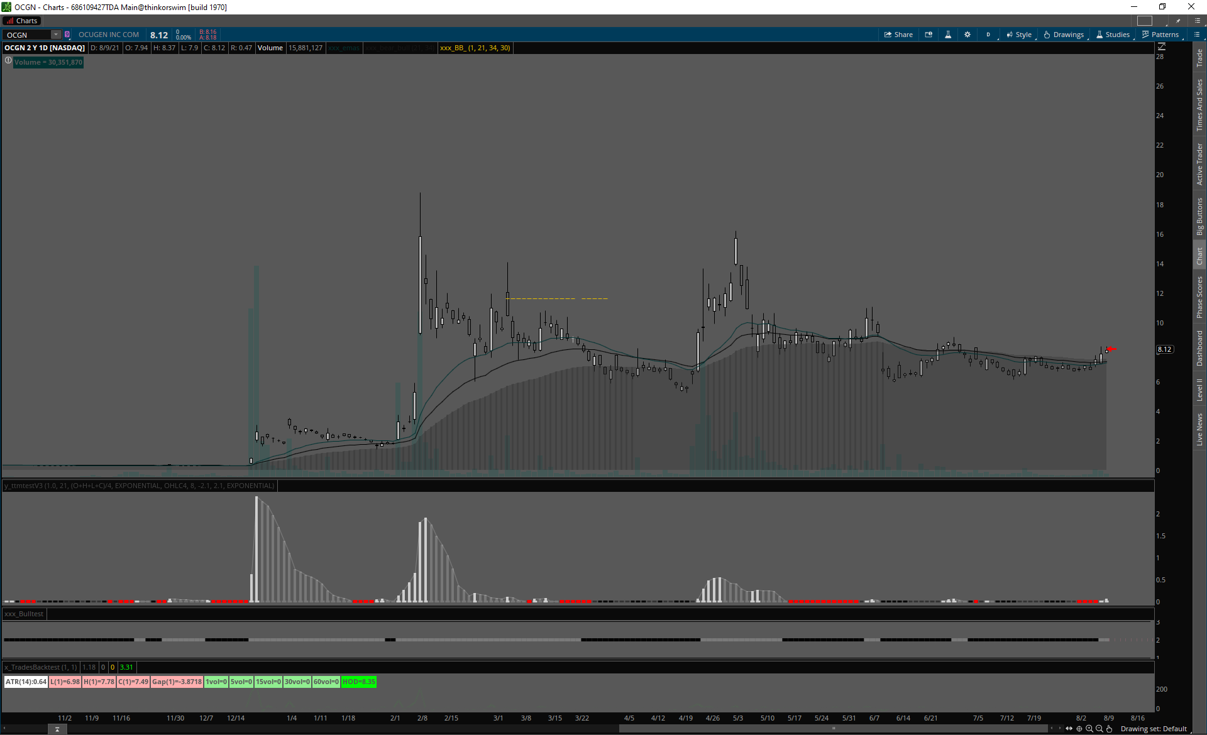The height and width of the screenshot is (735, 1207).
Task: Switch to the Charts tab
Action: [x=22, y=21]
